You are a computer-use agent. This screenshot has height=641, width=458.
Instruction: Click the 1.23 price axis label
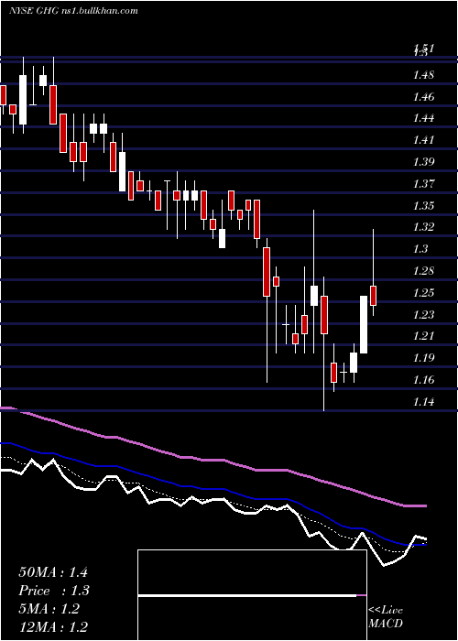click(x=423, y=314)
